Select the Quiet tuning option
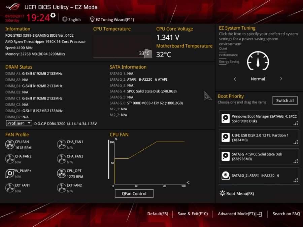This screenshot has height=227, width=303. pos(223,49)
